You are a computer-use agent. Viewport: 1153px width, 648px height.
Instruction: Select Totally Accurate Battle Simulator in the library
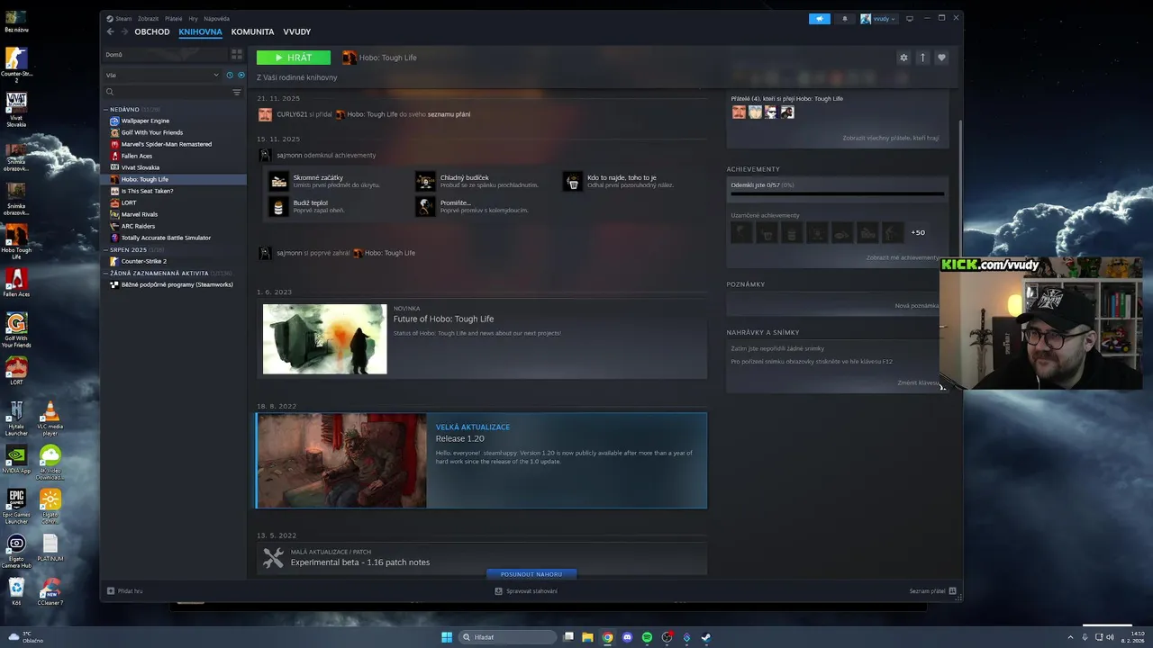tap(166, 238)
